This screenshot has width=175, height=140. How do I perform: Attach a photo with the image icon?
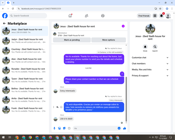point(59,128)
